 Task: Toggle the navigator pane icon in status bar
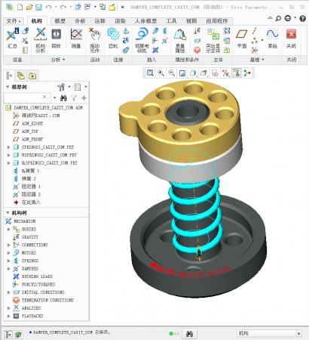point(8,335)
